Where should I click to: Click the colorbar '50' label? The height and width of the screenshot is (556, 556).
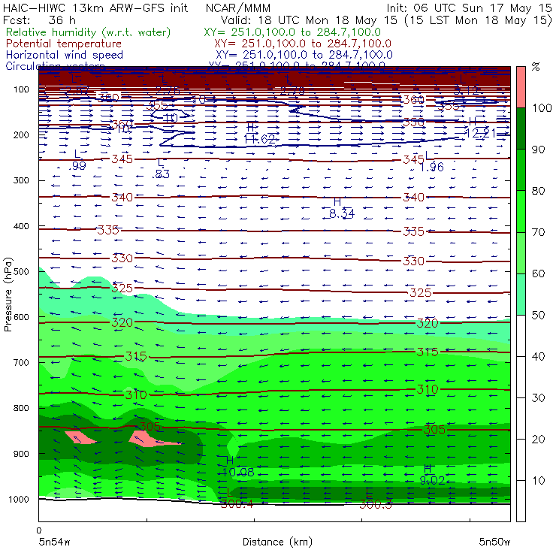pyautogui.click(x=538, y=315)
